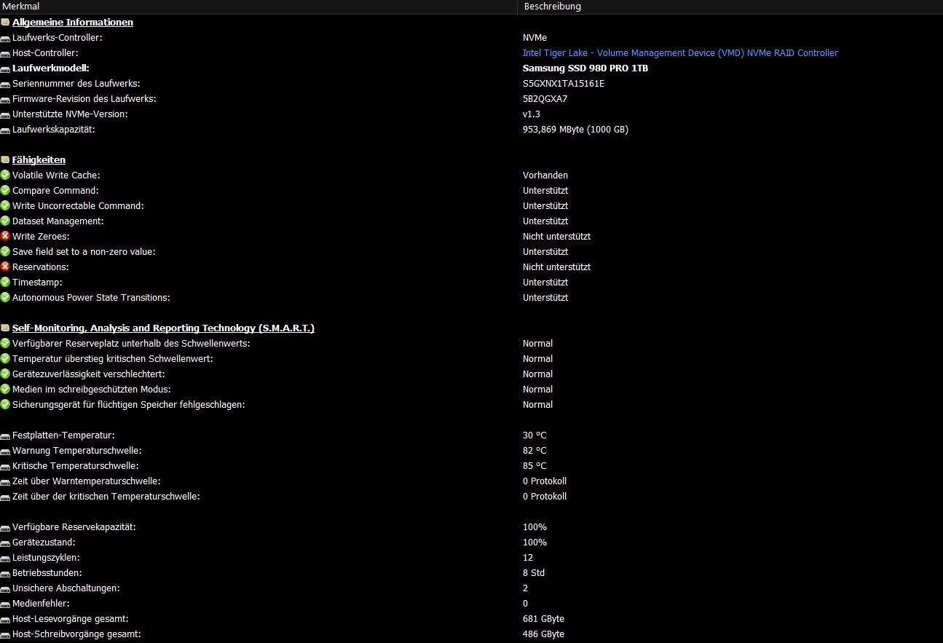Click check icon for Gerätezuverlässigkeit verschlechtert

coord(5,374)
